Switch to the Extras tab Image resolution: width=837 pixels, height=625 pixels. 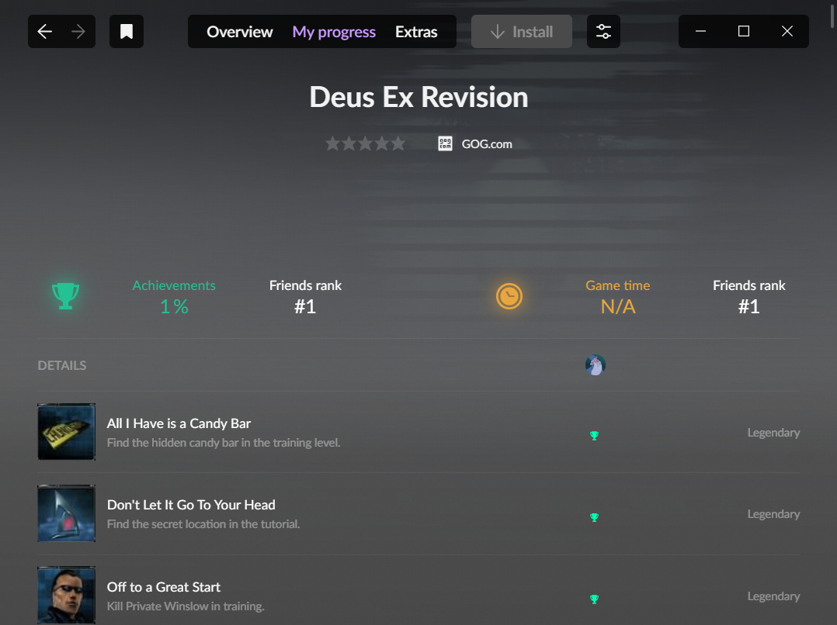click(416, 32)
